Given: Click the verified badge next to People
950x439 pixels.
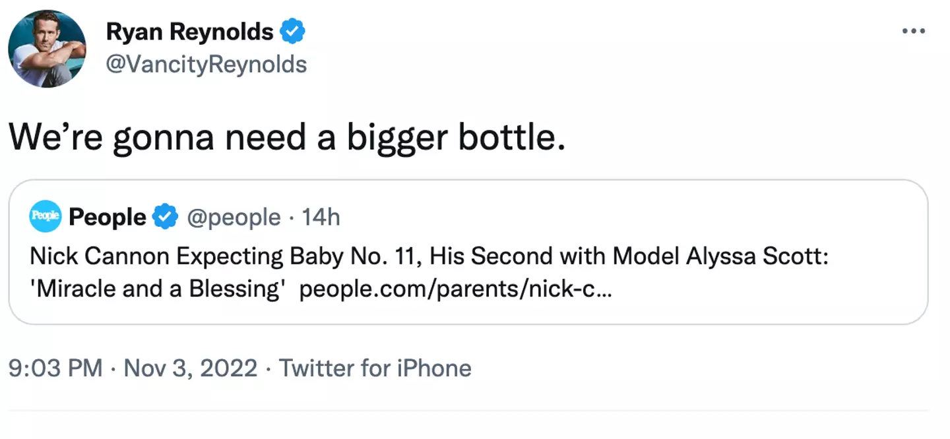Looking at the screenshot, I should pos(165,217).
